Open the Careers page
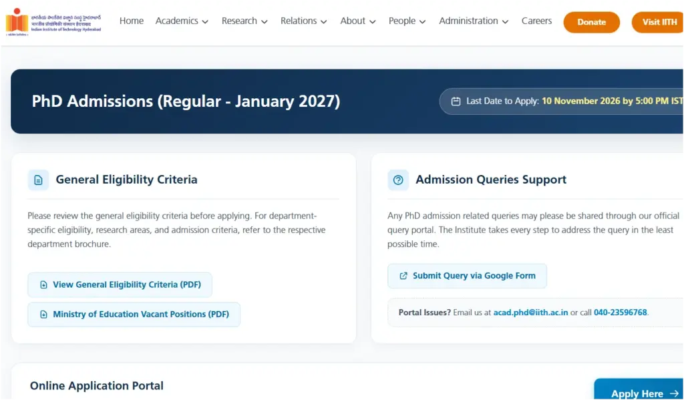Image resolution: width=684 pixels, height=400 pixels. click(x=536, y=21)
